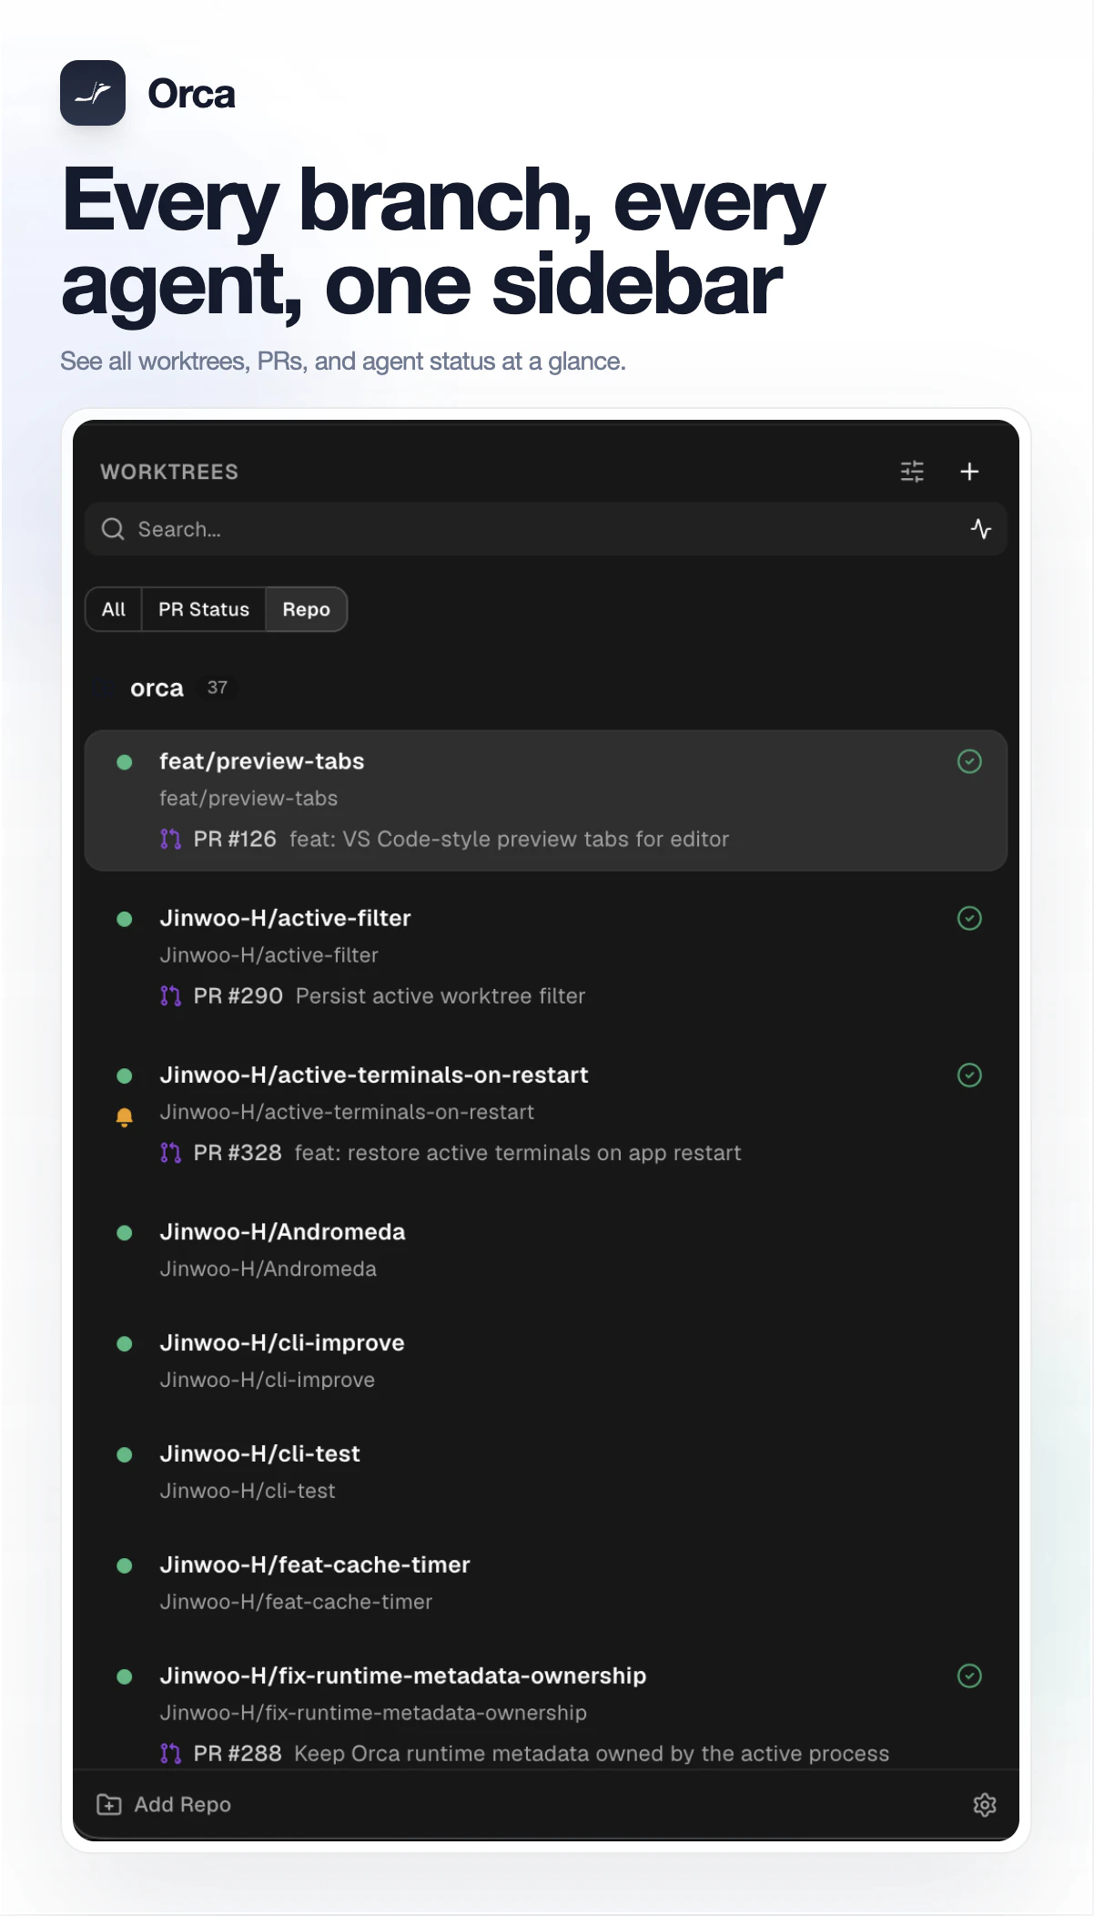Image resolution: width=1094 pixels, height=1916 pixels.
Task: Select the feat/preview-tabs worktree title
Action: pos(262,761)
